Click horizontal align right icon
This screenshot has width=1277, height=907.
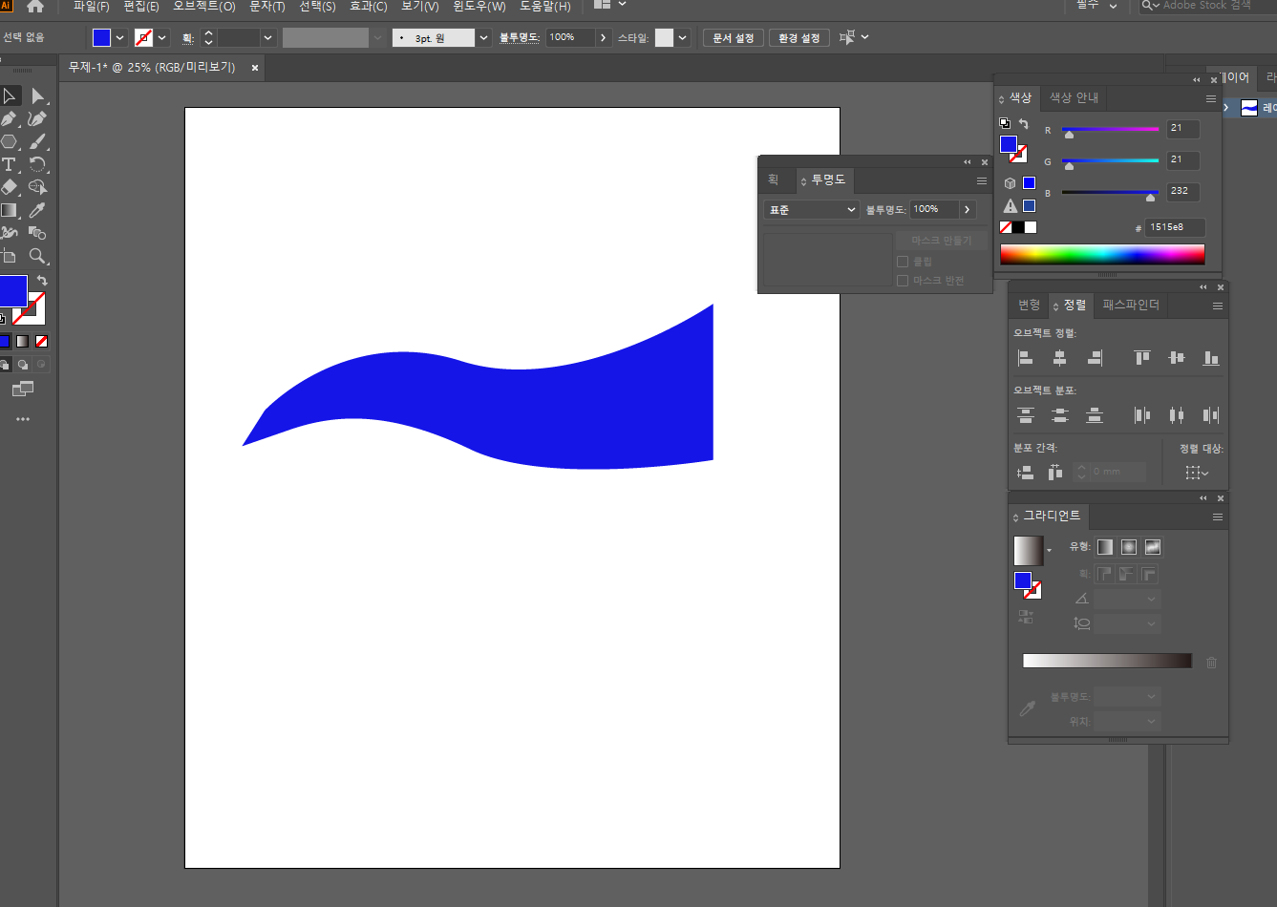tap(1095, 358)
